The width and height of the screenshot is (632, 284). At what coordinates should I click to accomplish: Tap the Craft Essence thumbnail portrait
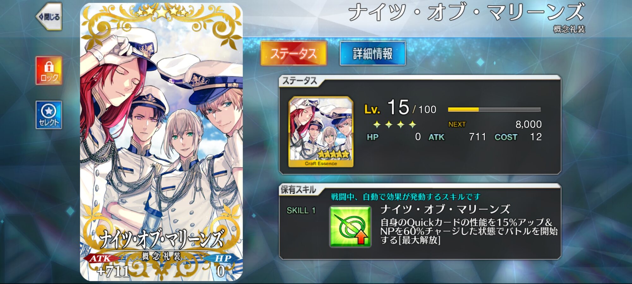click(x=321, y=132)
